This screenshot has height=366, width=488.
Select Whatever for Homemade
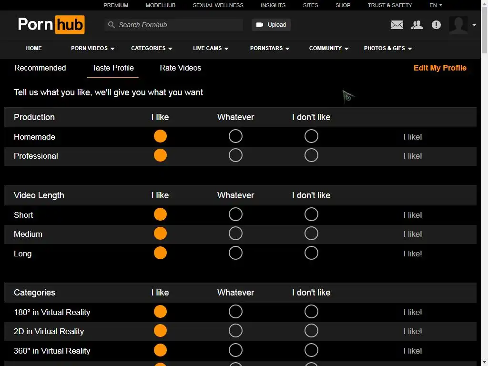pos(235,136)
